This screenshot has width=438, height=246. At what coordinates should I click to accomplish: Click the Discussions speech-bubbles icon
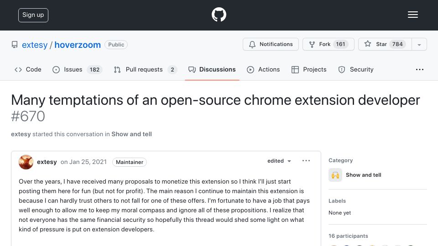(x=192, y=70)
